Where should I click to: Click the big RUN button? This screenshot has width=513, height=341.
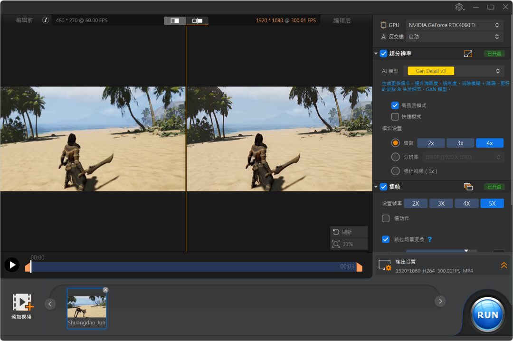click(x=487, y=314)
